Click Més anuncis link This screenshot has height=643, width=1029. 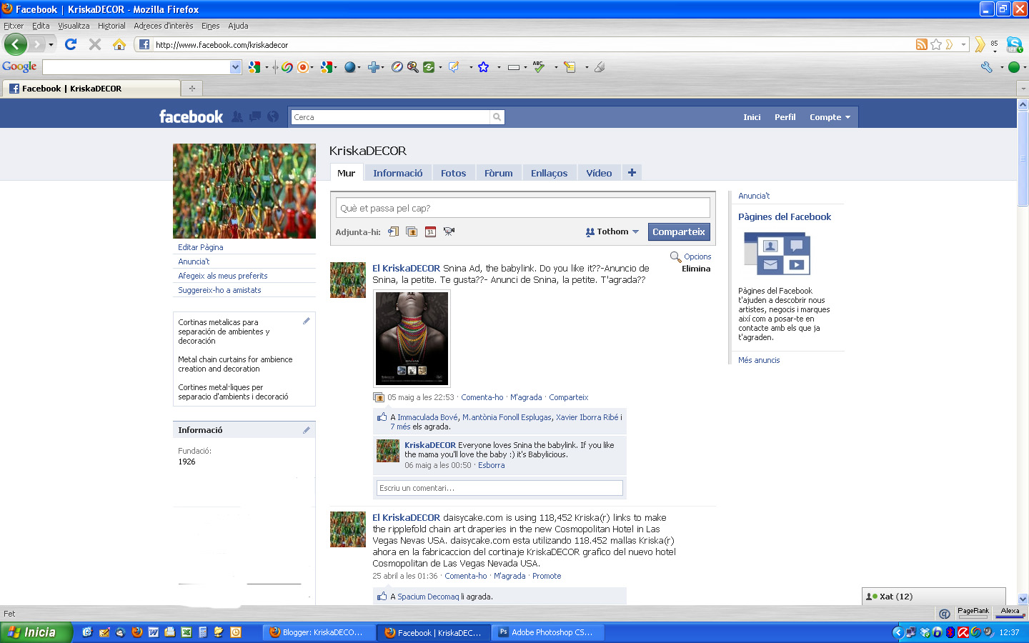(759, 360)
